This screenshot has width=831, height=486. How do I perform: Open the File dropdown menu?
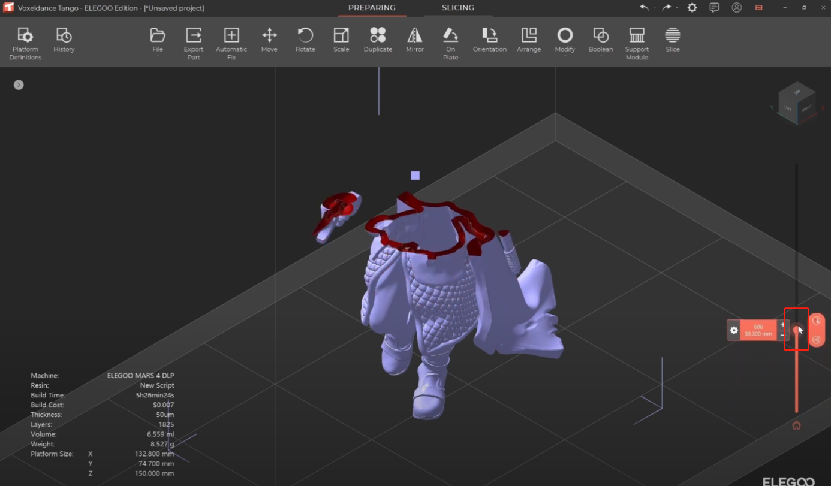point(158,40)
